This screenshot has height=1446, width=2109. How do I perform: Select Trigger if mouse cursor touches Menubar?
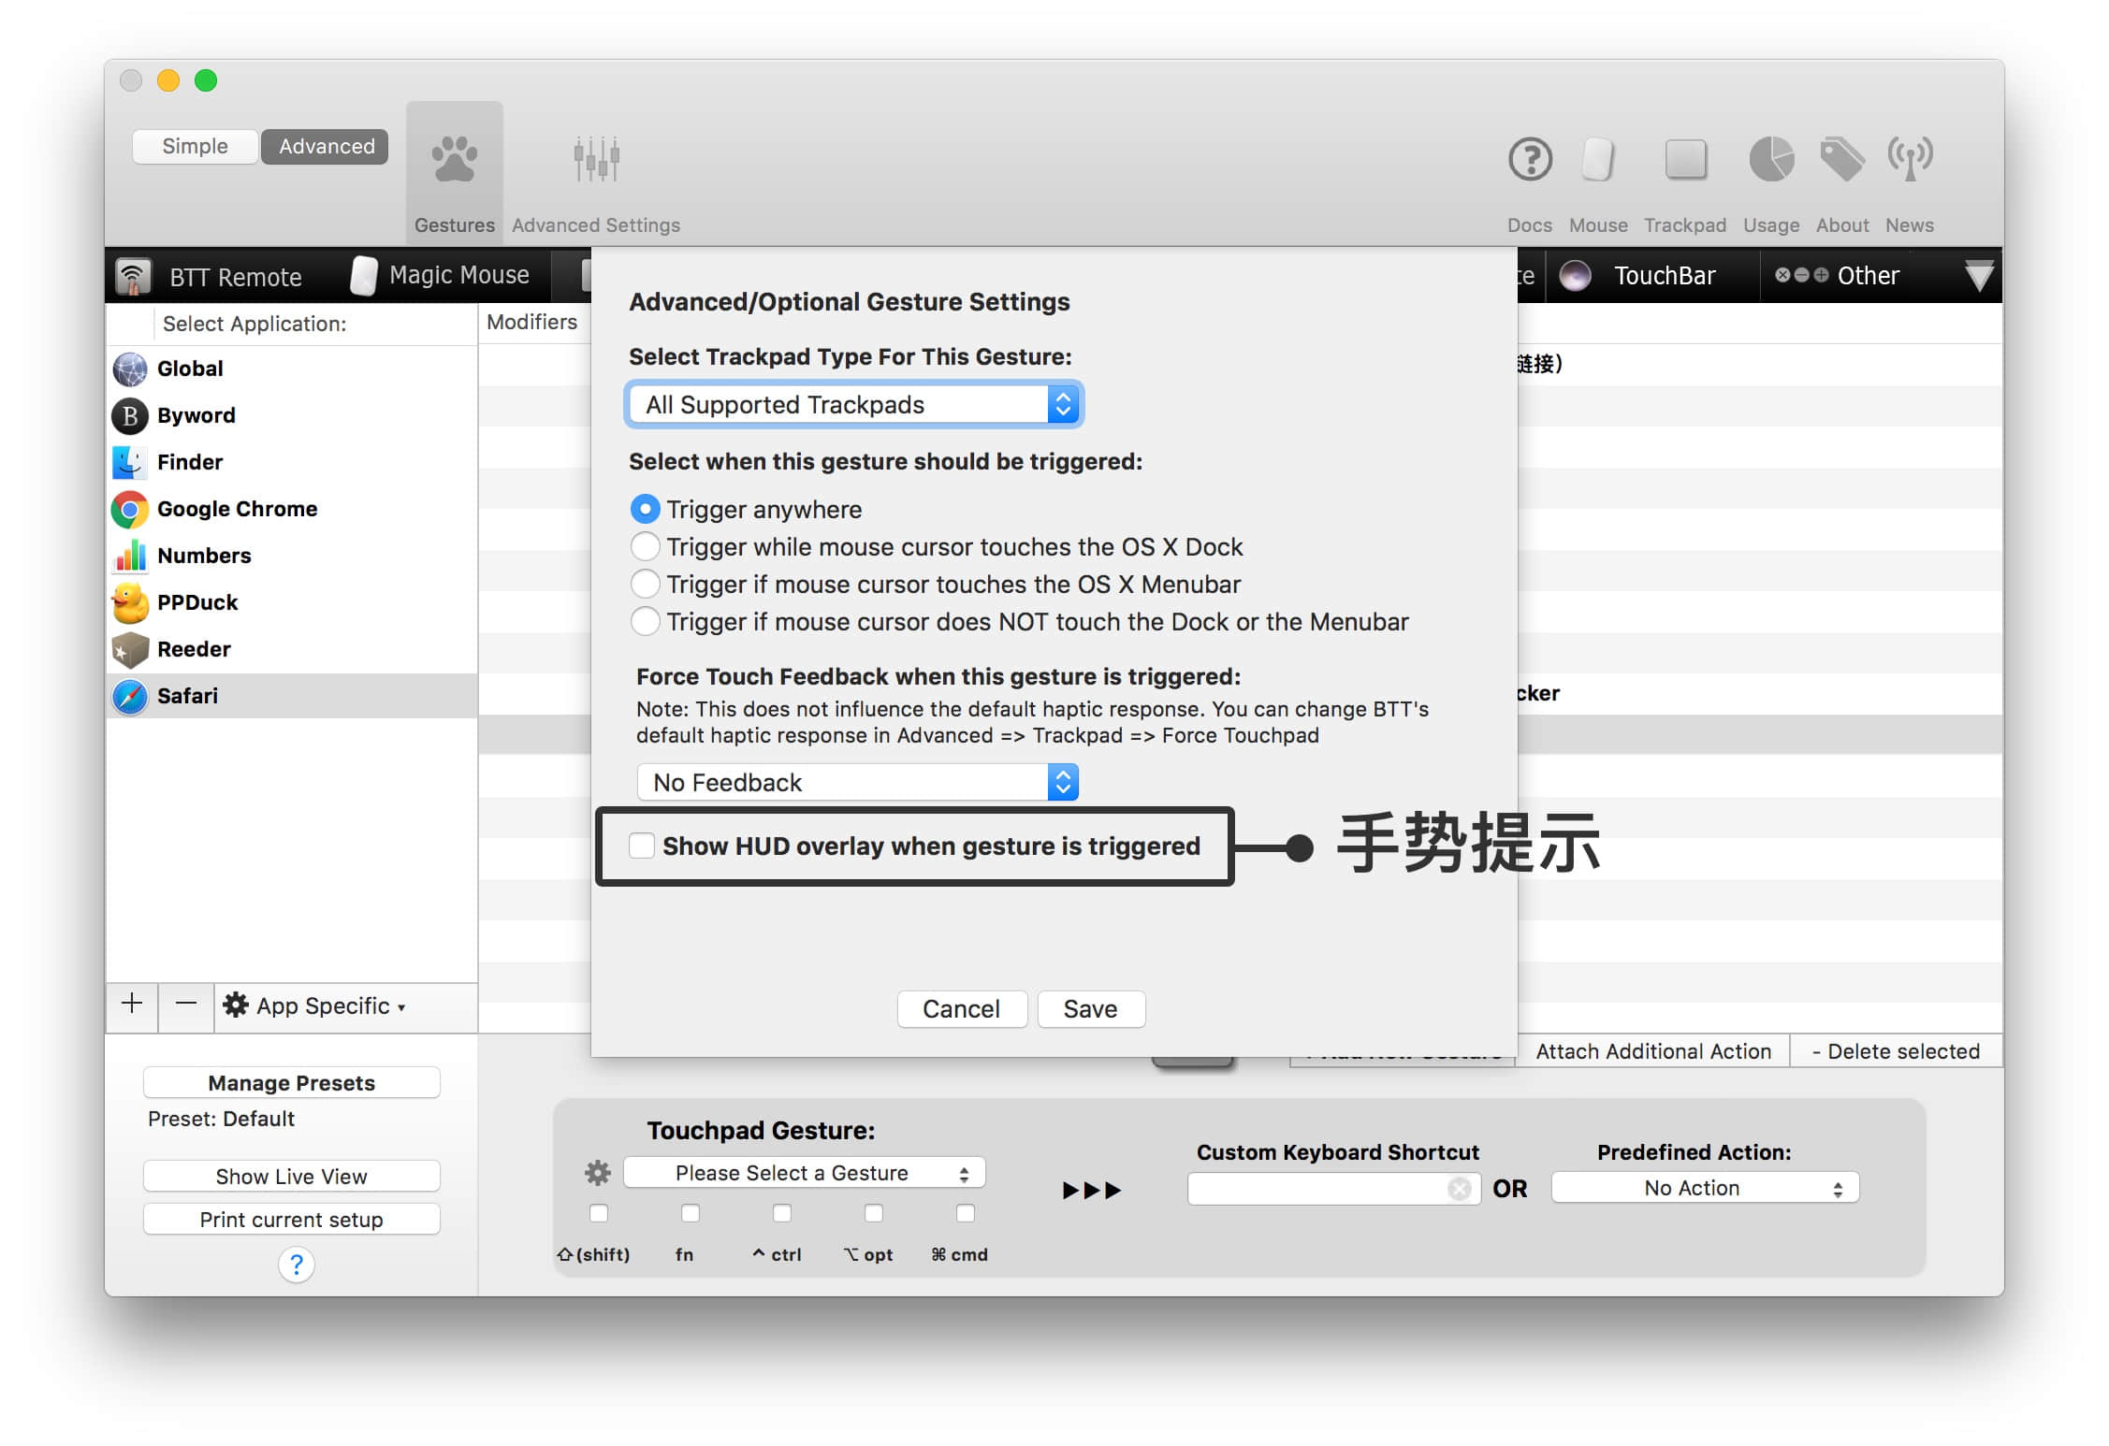[x=645, y=585]
